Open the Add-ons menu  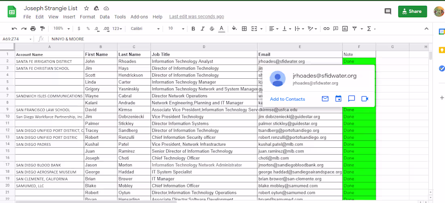coord(139,17)
